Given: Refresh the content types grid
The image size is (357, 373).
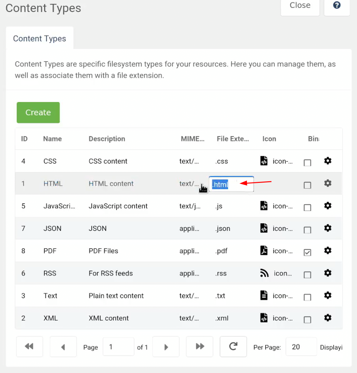Looking at the screenshot, I should click(x=233, y=346).
